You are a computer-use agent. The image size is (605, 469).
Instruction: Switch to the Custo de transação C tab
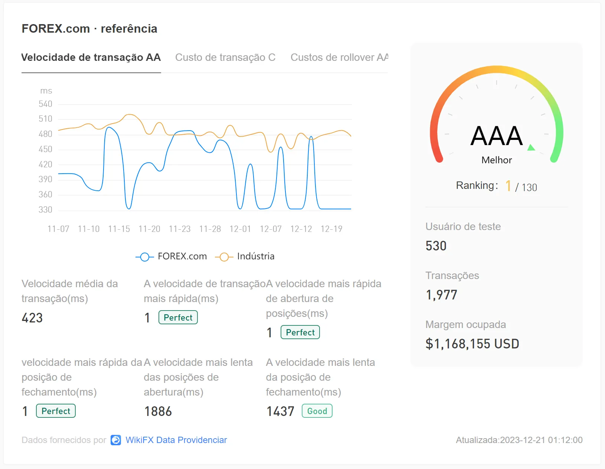[225, 58]
